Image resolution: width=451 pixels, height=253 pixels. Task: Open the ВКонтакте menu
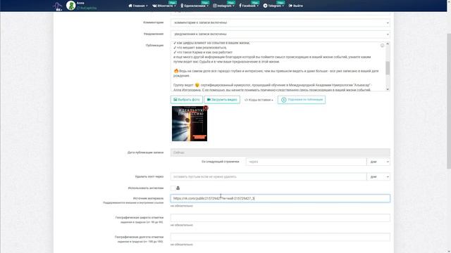[x=164, y=6]
